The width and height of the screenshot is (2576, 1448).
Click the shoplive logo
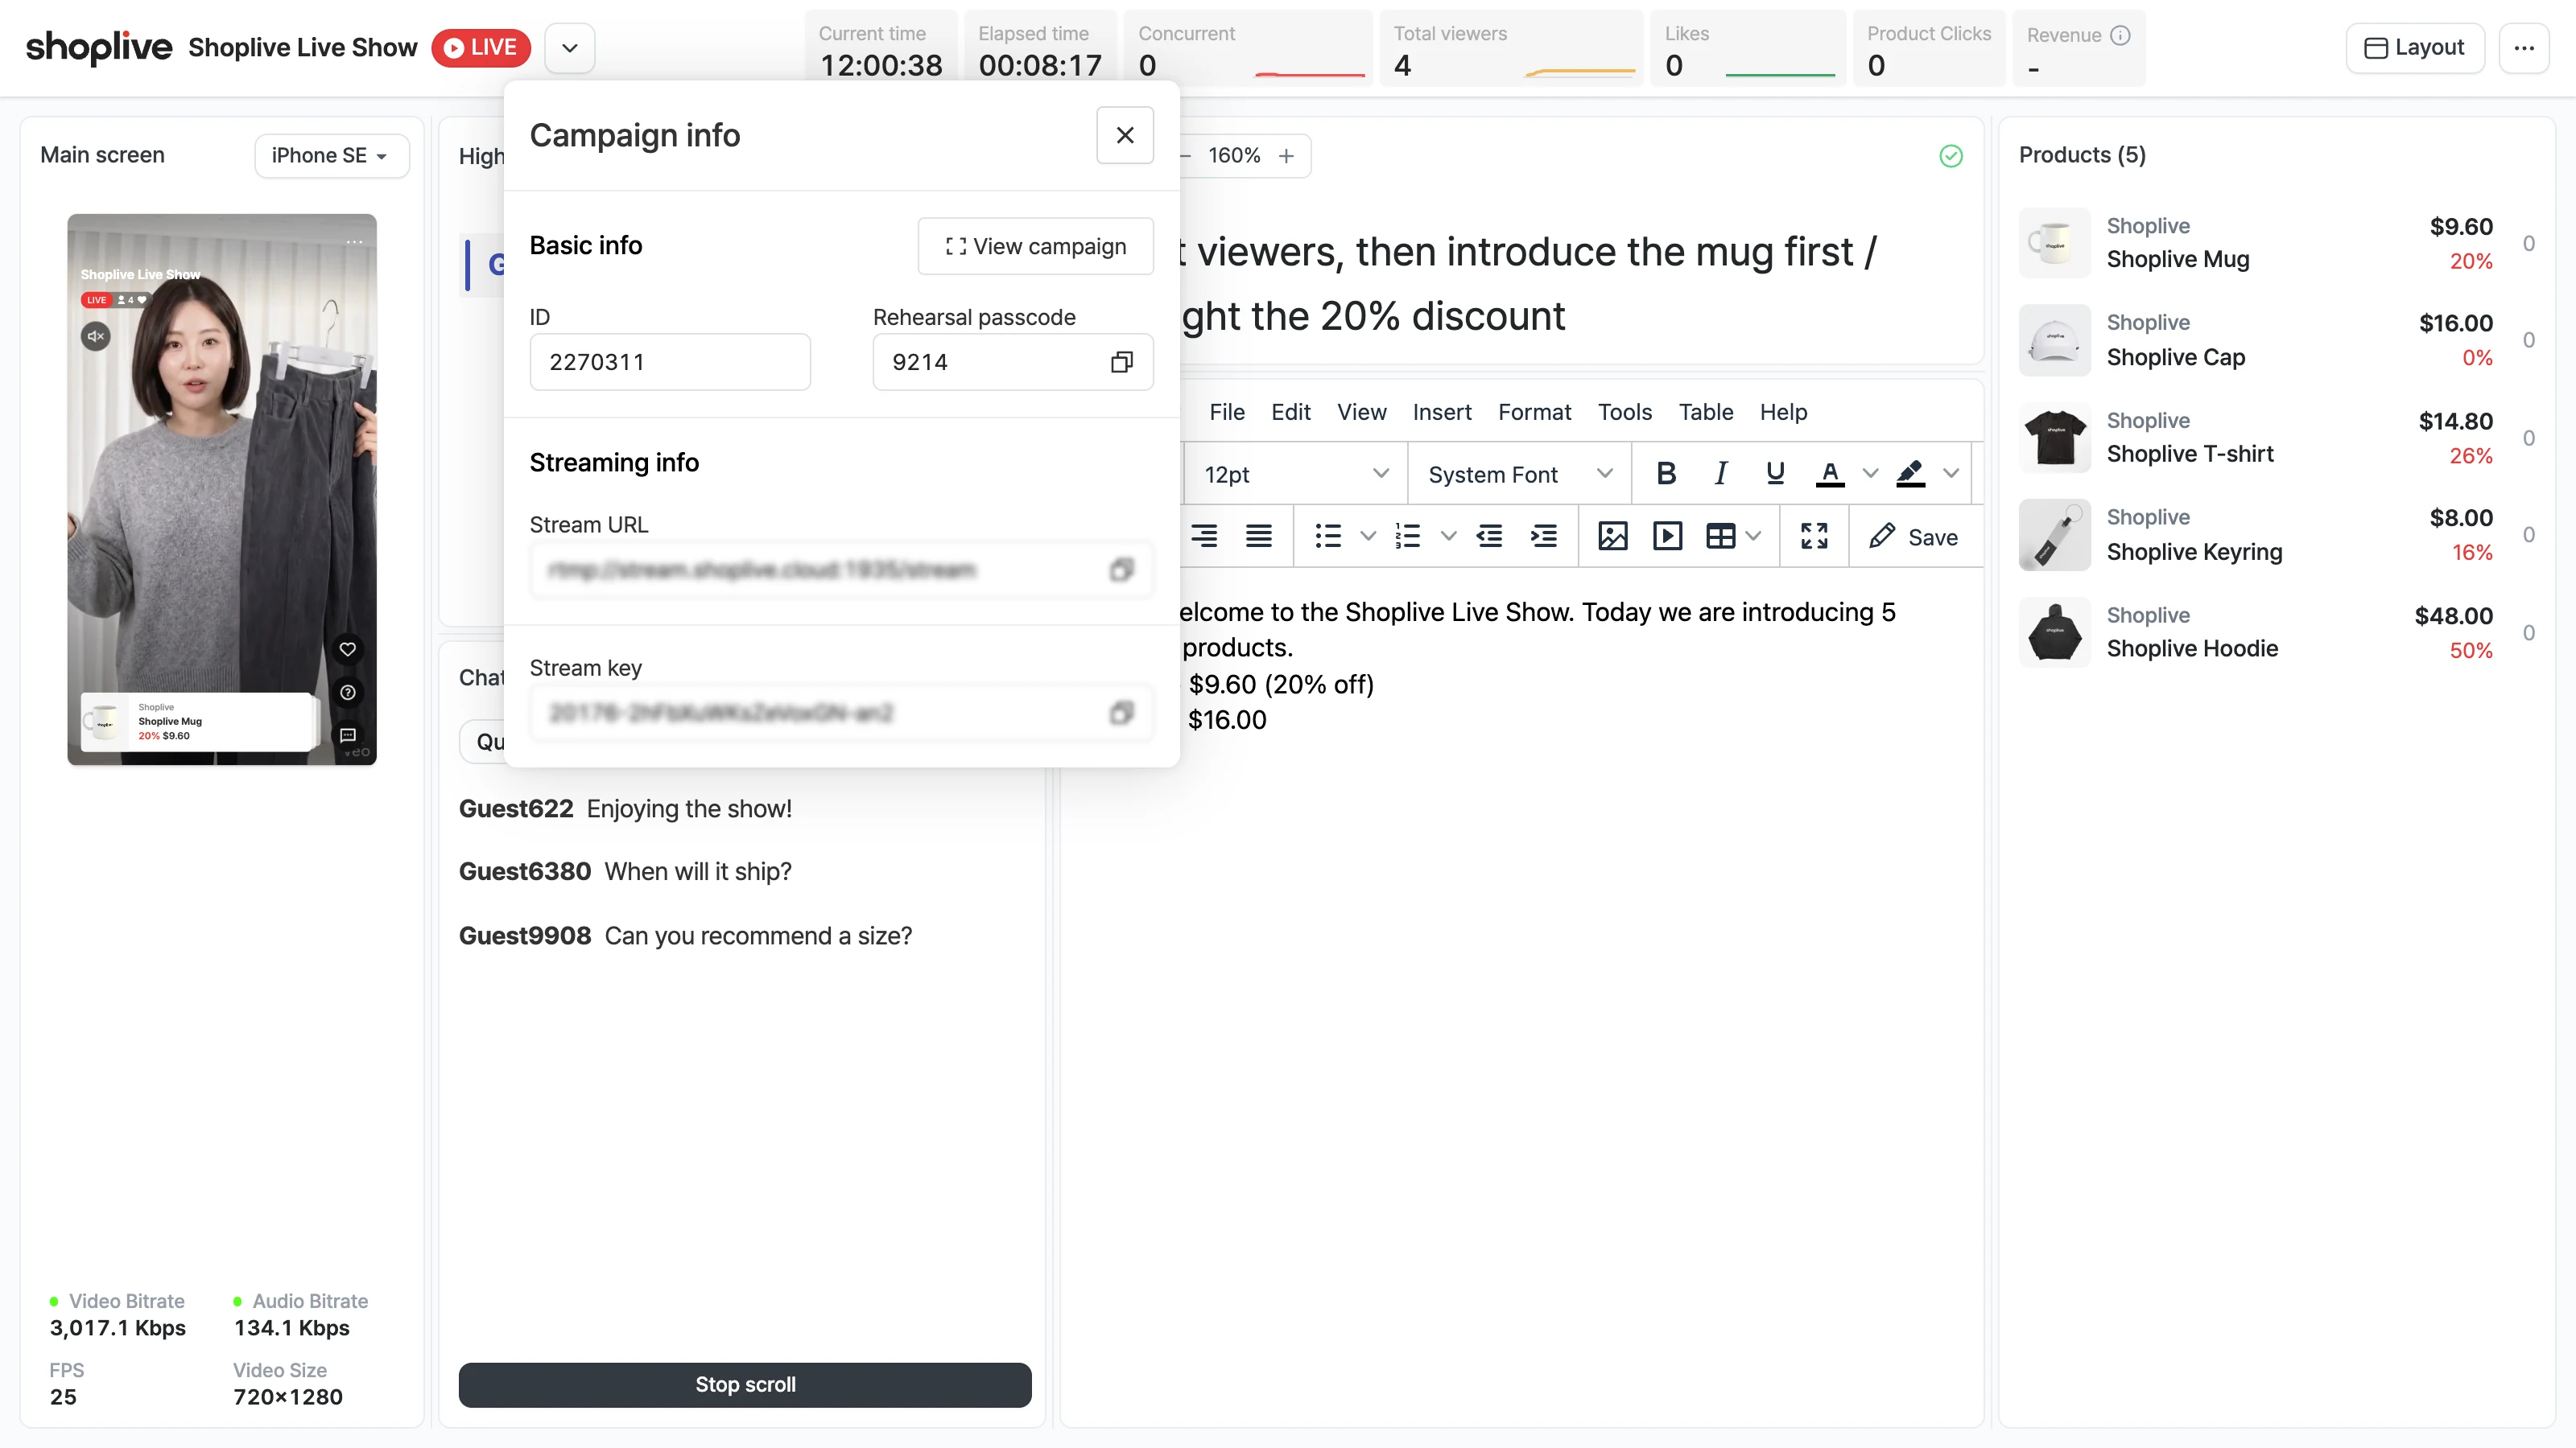[x=98, y=47]
